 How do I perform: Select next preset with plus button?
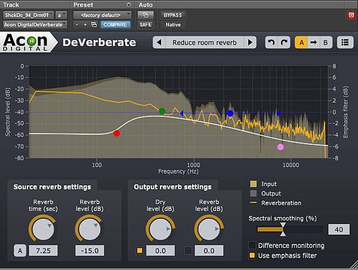click(x=85, y=24)
